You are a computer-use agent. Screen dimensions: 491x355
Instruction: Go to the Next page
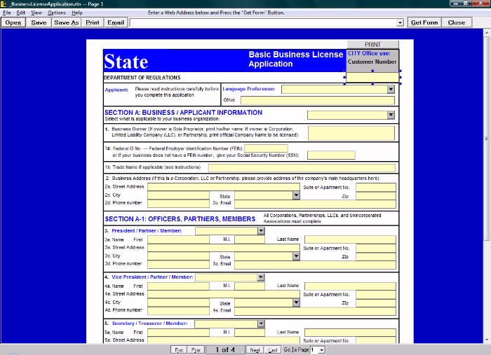[255, 350]
